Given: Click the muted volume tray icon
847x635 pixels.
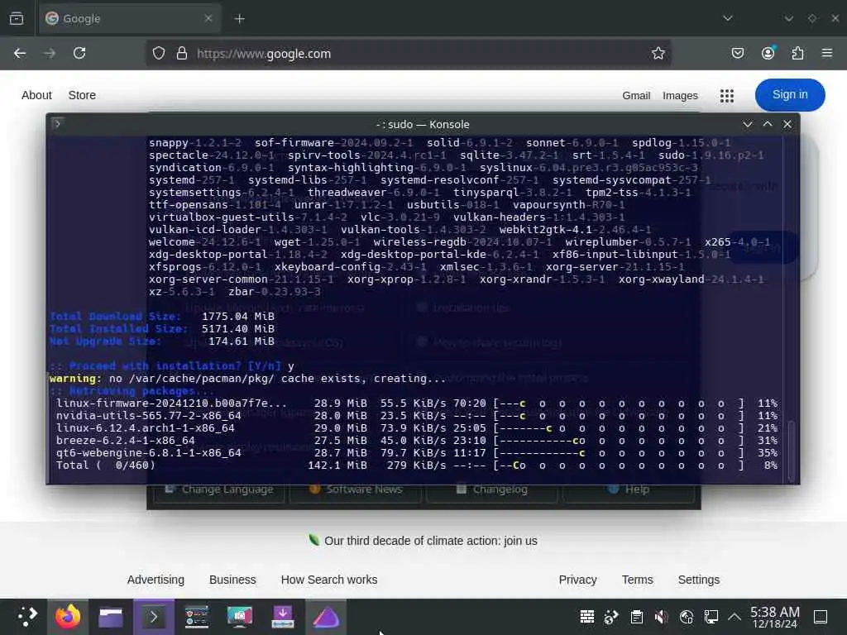Looking at the screenshot, I should pyautogui.click(x=661, y=616).
